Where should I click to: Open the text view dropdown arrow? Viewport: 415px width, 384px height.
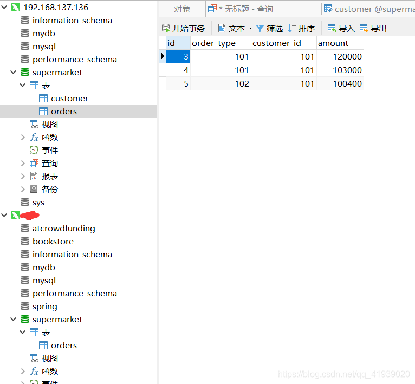click(x=250, y=28)
